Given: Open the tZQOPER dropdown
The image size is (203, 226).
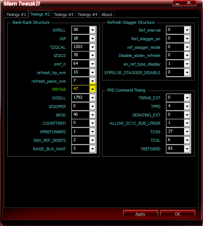Looking at the screenshot, I should [x=92, y=106].
